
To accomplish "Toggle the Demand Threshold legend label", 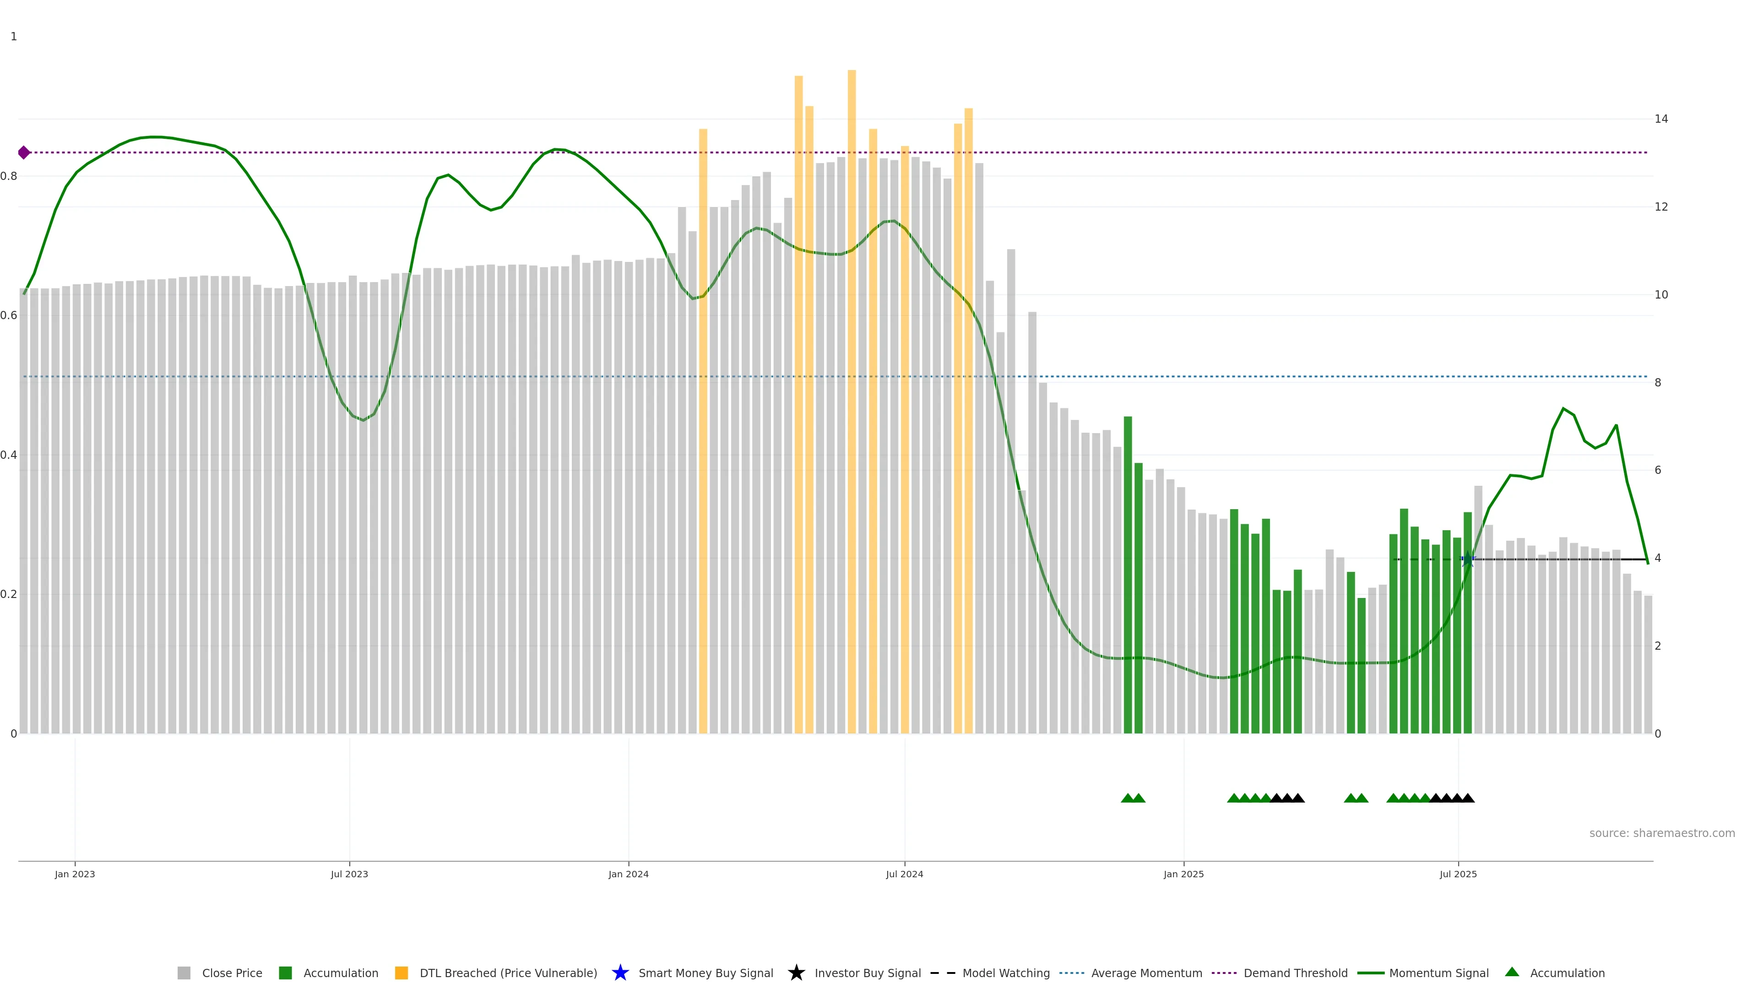I will click(1295, 973).
